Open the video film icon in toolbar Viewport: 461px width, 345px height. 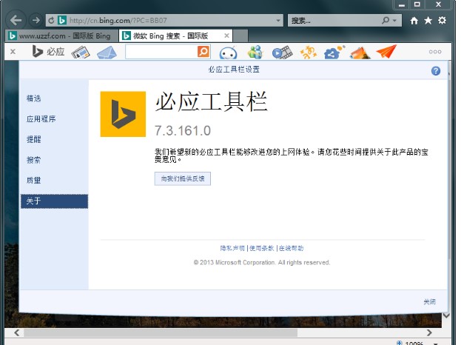281,52
